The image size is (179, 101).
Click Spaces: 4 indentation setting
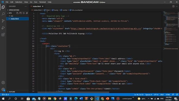tap(149, 95)
